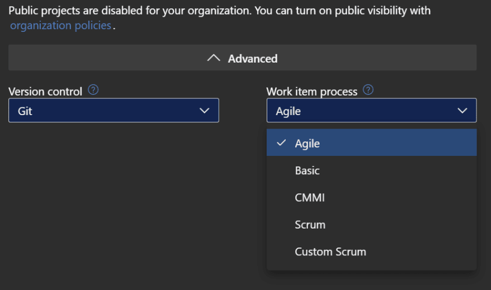Collapse the Advanced section header
The image size is (491, 290).
point(242,58)
